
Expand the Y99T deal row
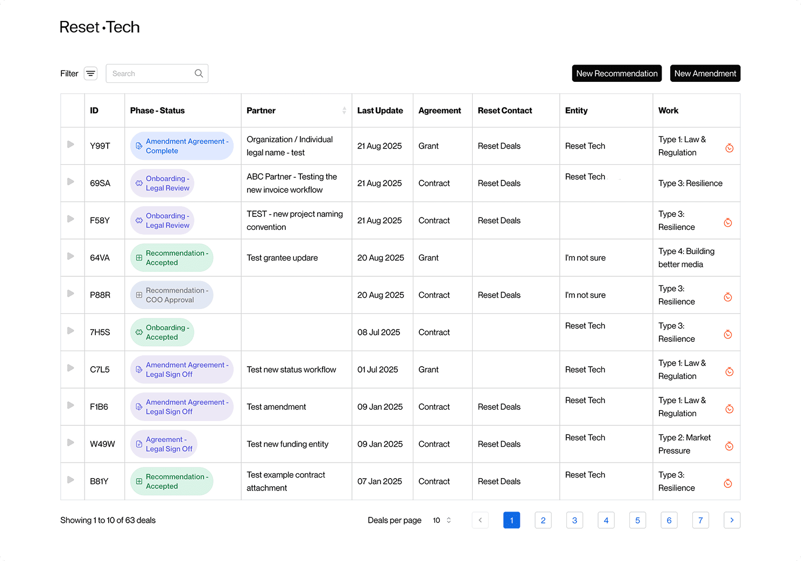coord(71,144)
